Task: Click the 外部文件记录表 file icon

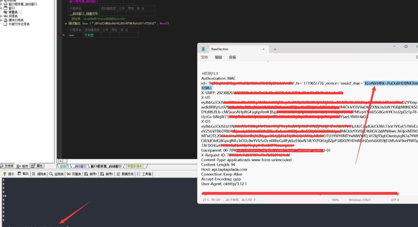Action: click(x=6, y=24)
